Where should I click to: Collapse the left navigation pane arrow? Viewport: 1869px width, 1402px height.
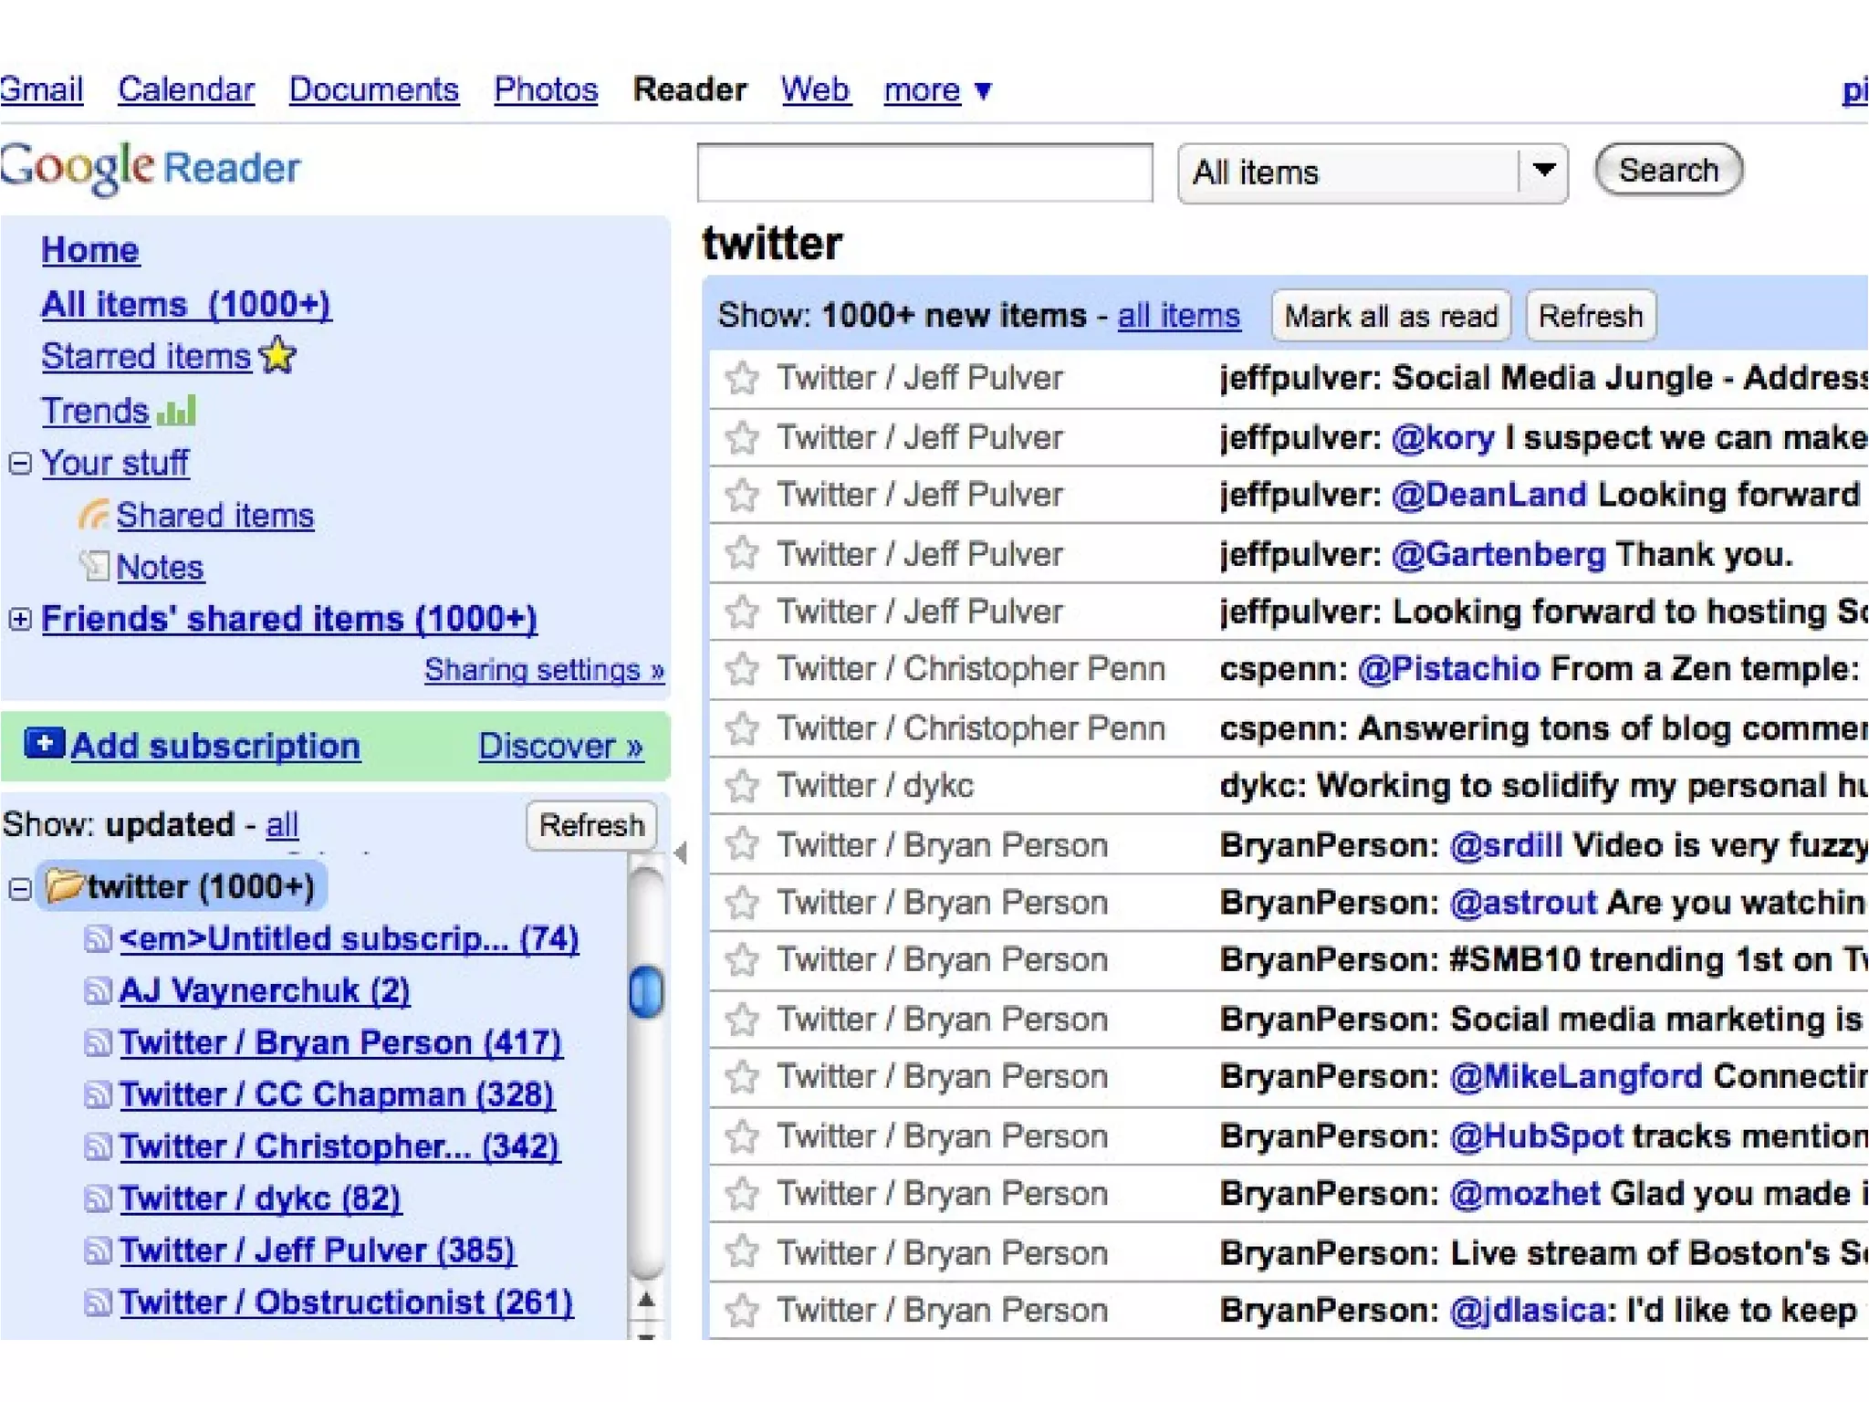(x=681, y=853)
